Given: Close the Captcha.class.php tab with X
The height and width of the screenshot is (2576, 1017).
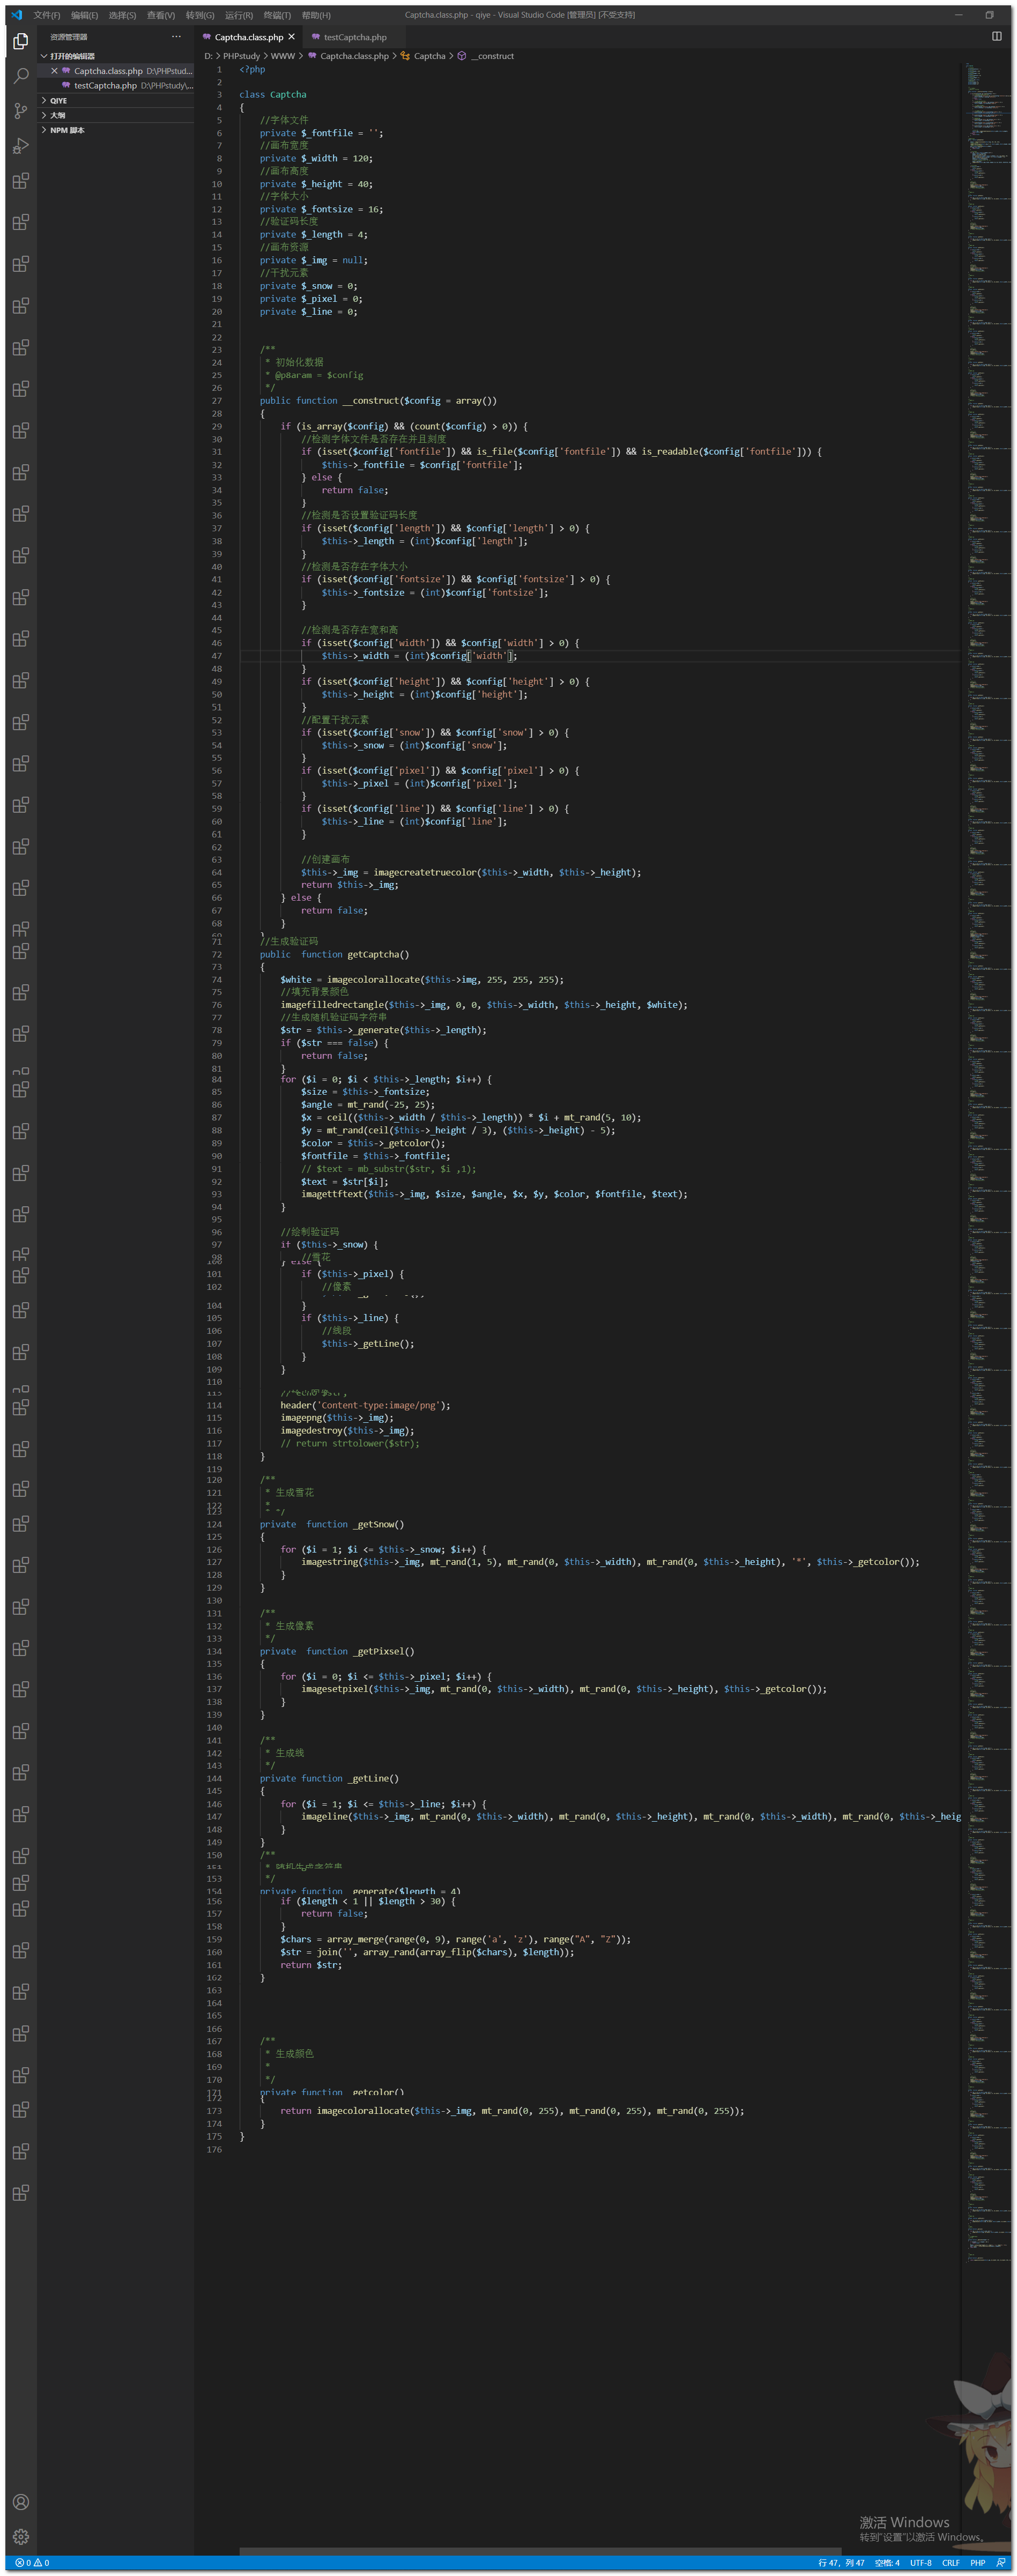Looking at the screenshot, I should click(292, 37).
